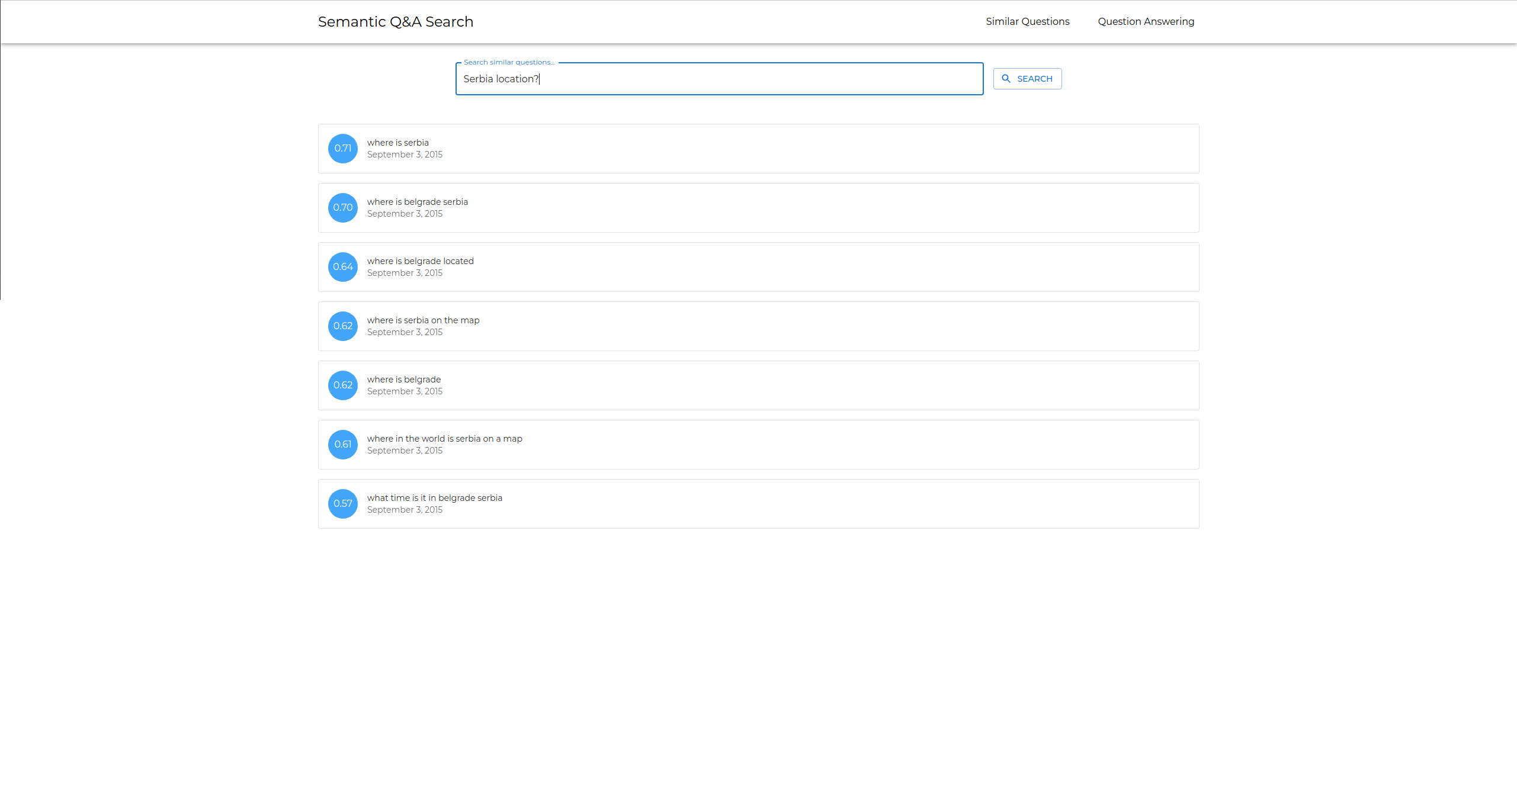Click date under 'where is serbia' result

pyautogui.click(x=405, y=155)
